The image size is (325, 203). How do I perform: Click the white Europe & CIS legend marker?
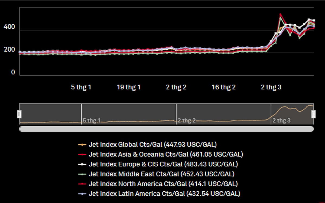click(x=82, y=164)
